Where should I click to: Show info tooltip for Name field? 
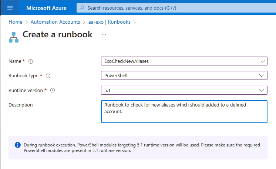[x=31, y=61]
